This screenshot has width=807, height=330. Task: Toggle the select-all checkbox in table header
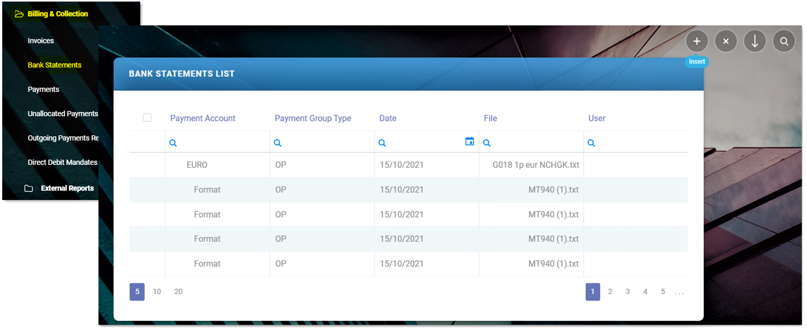[147, 118]
